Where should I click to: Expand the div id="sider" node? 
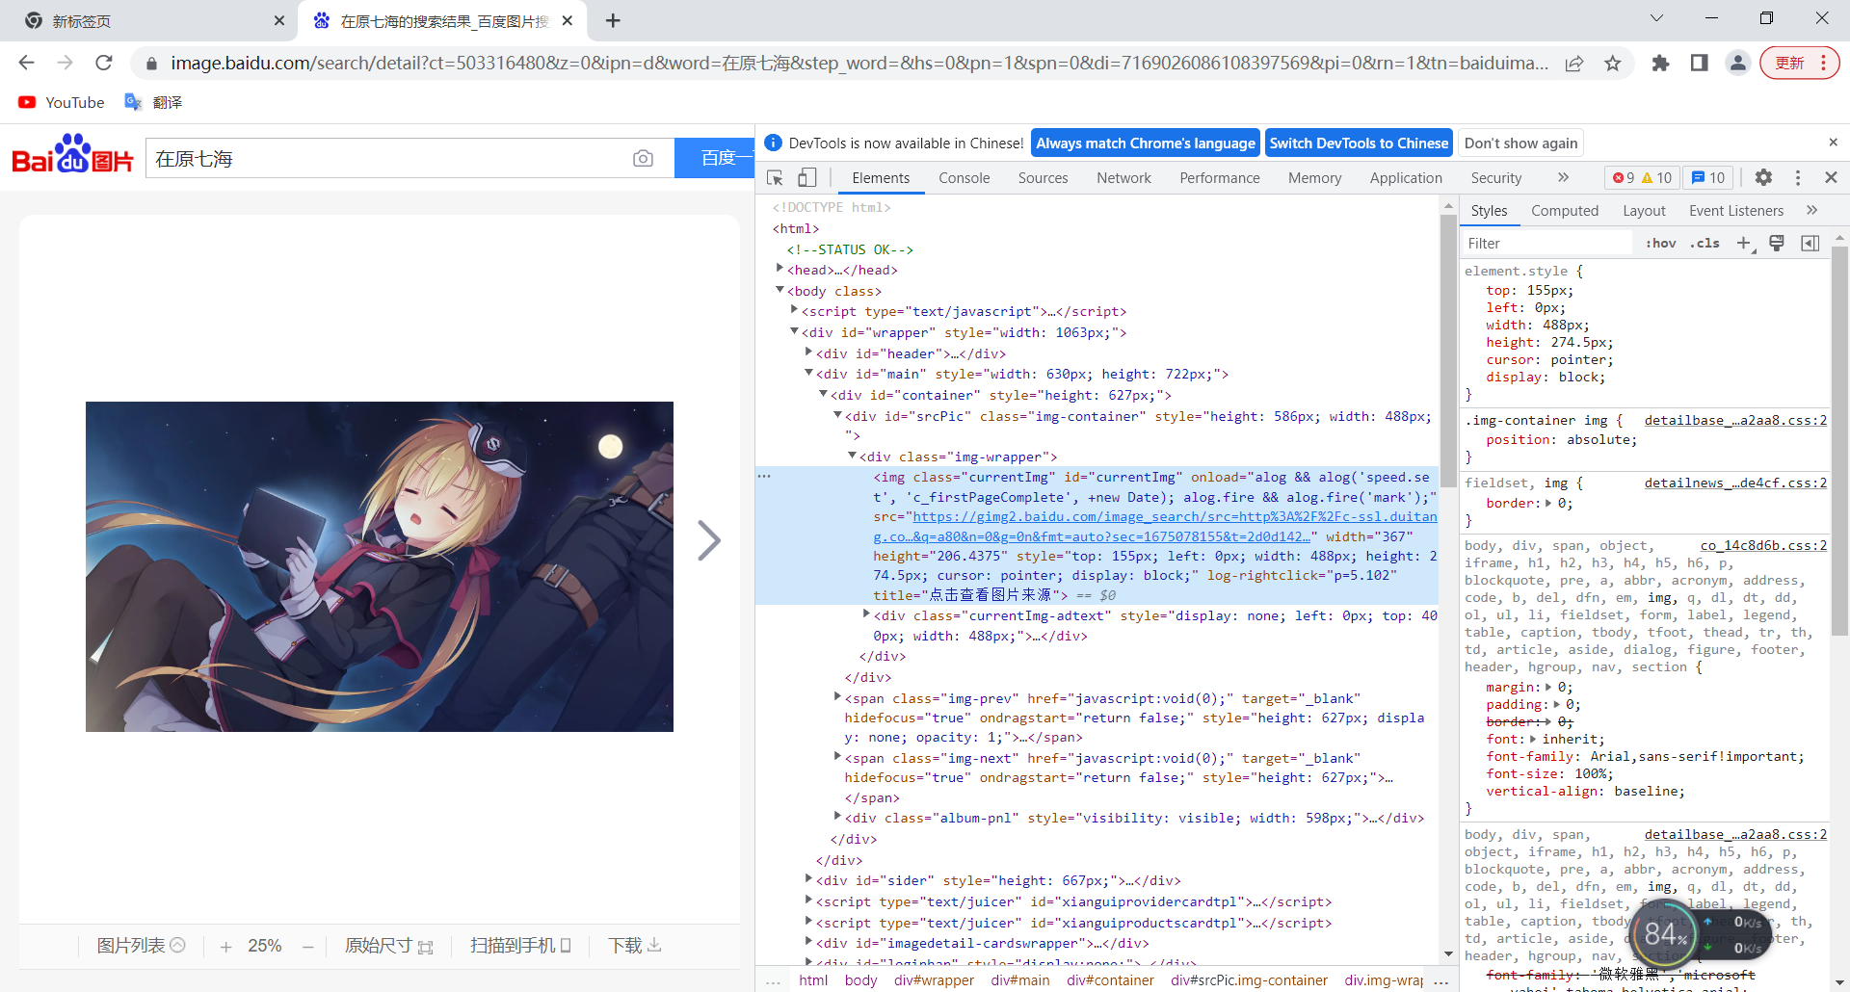[808, 878]
